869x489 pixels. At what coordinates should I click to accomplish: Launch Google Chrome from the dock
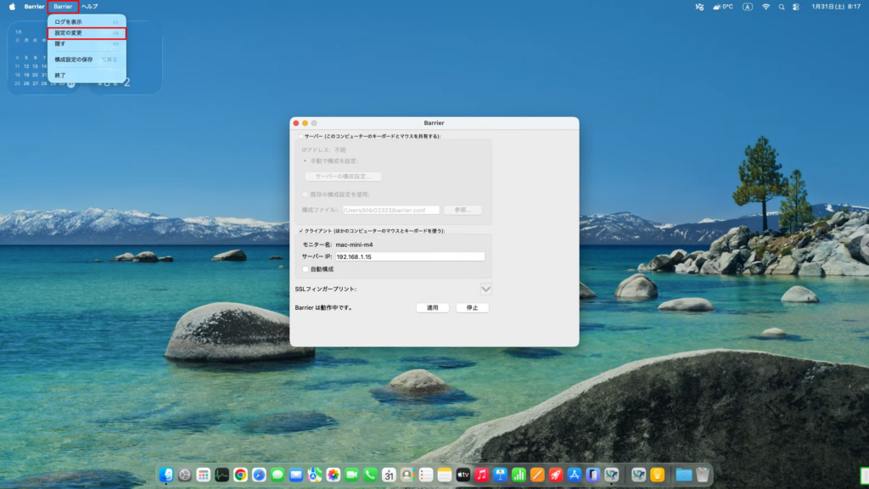tap(240, 475)
